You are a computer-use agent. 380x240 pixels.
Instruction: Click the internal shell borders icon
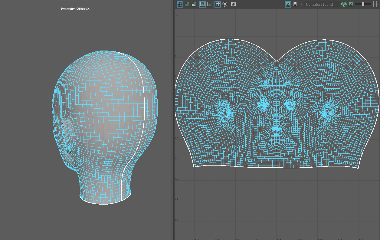(209, 4)
